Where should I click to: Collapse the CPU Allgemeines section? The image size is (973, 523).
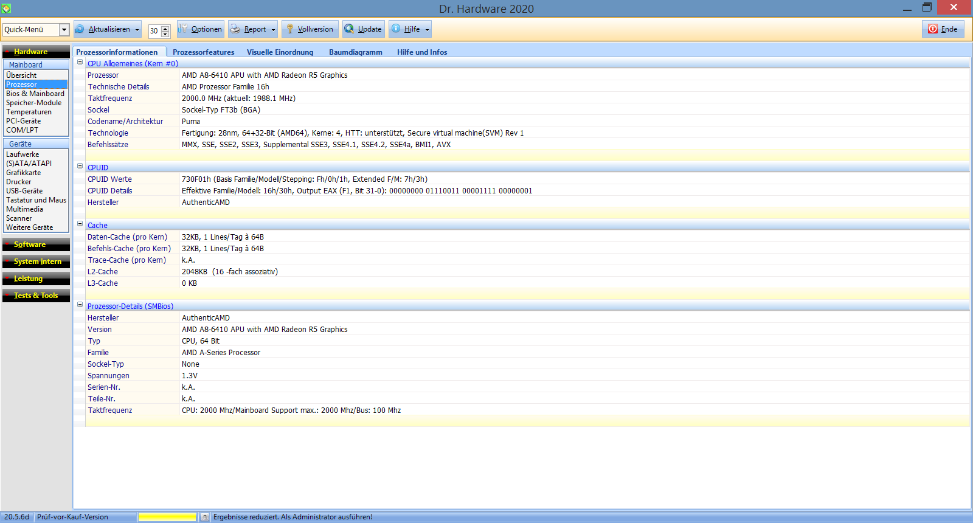pyautogui.click(x=80, y=62)
